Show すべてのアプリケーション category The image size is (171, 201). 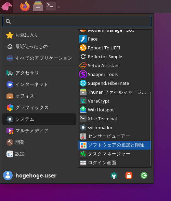(39, 58)
